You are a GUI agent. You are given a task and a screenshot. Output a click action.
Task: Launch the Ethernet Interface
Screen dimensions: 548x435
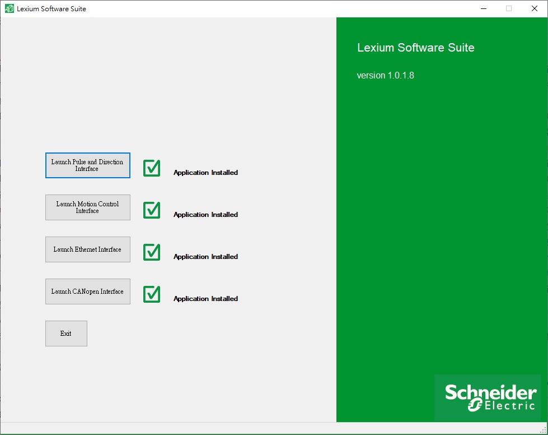point(87,249)
